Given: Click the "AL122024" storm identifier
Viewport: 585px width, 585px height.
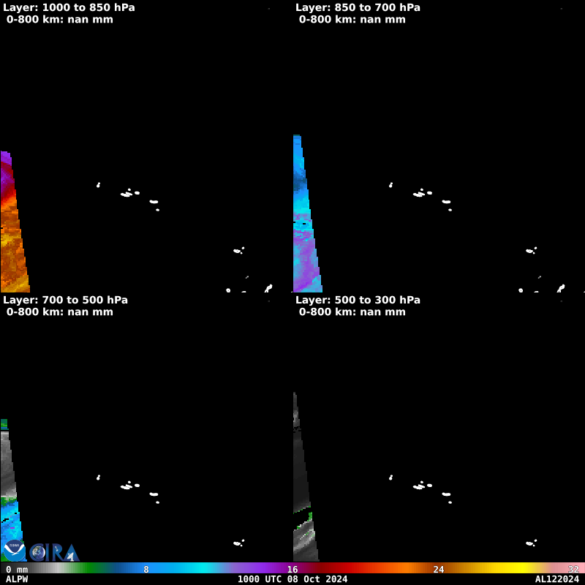Looking at the screenshot, I should point(556,579).
